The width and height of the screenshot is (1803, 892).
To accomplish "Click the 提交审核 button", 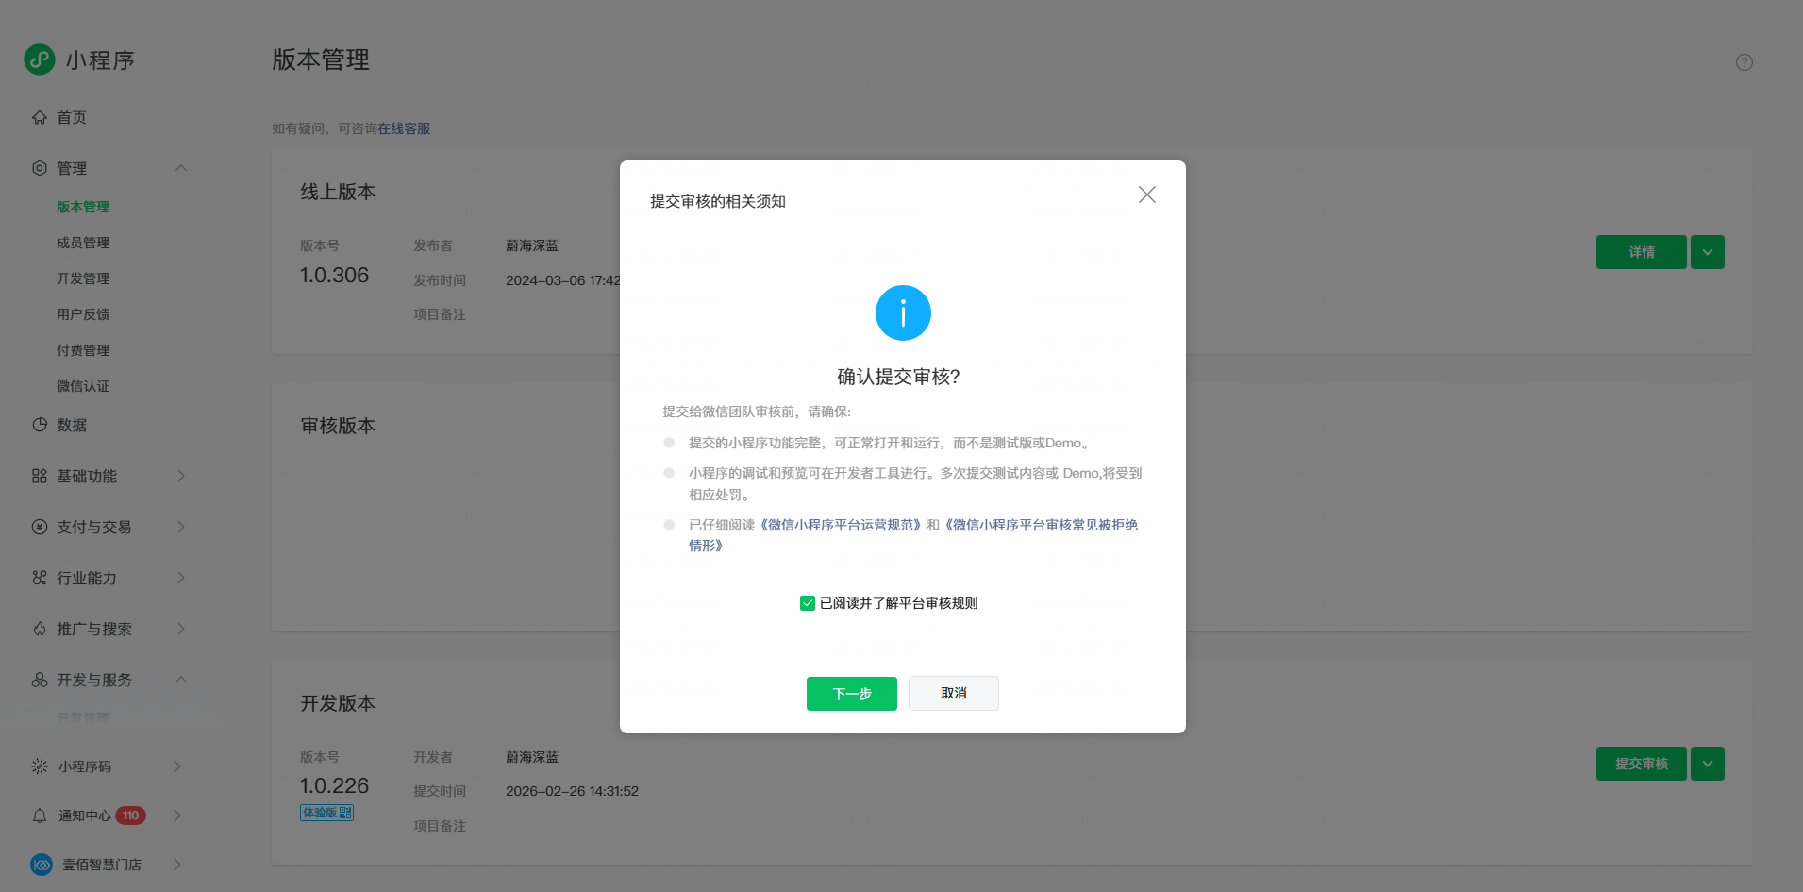I will pos(1642,764).
